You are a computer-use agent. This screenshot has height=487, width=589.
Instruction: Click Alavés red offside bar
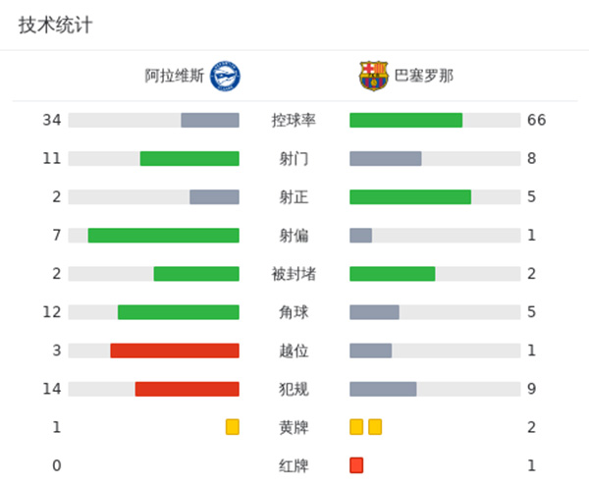coord(175,351)
